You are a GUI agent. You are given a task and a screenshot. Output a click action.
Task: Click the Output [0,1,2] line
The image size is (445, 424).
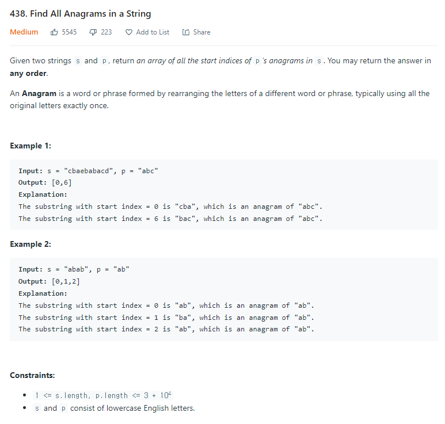(x=49, y=281)
